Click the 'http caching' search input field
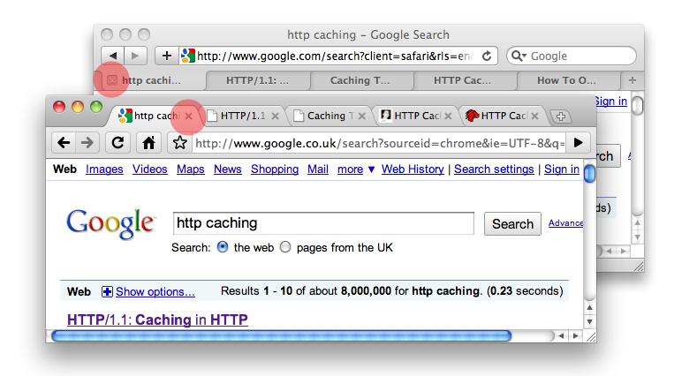 323,222
